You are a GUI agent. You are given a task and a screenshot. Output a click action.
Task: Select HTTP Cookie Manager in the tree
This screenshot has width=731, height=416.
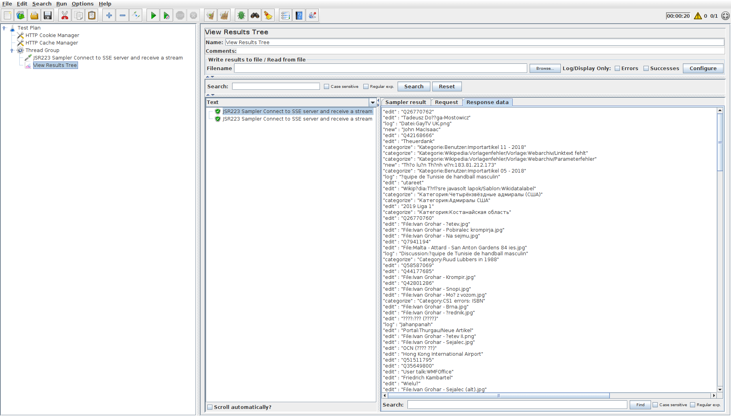point(52,35)
